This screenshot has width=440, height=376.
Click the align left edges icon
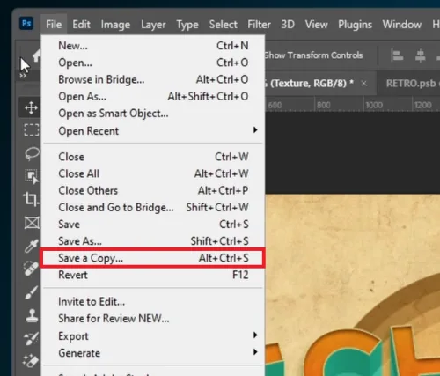click(397, 55)
